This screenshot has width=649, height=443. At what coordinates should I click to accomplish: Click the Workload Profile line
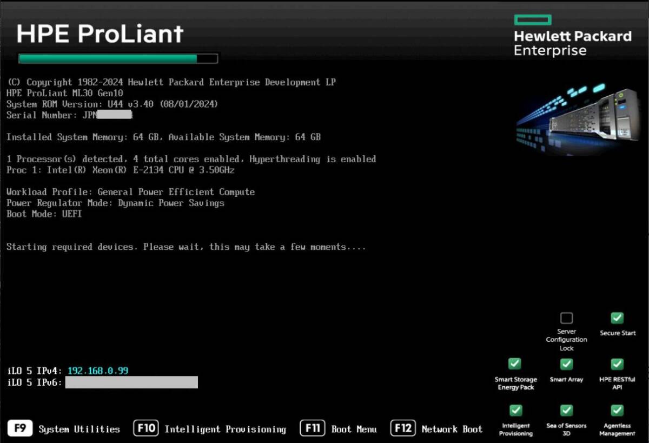coord(130,192)
